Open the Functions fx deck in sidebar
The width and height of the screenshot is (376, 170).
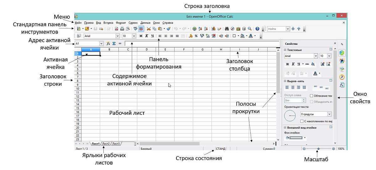tap(342, 85)
